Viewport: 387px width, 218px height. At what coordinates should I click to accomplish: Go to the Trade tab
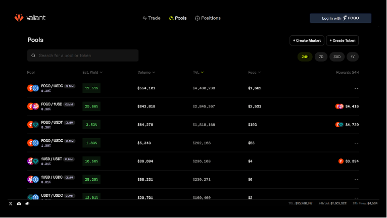point(152,18)
